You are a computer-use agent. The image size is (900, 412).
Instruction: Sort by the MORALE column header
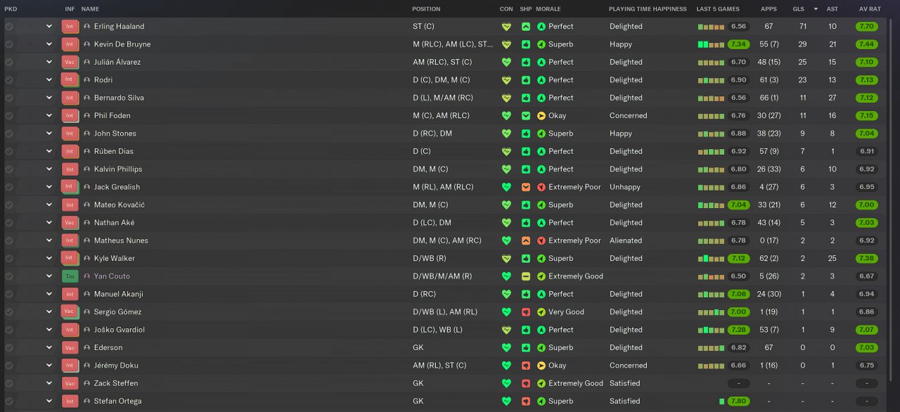click(548, 9)
